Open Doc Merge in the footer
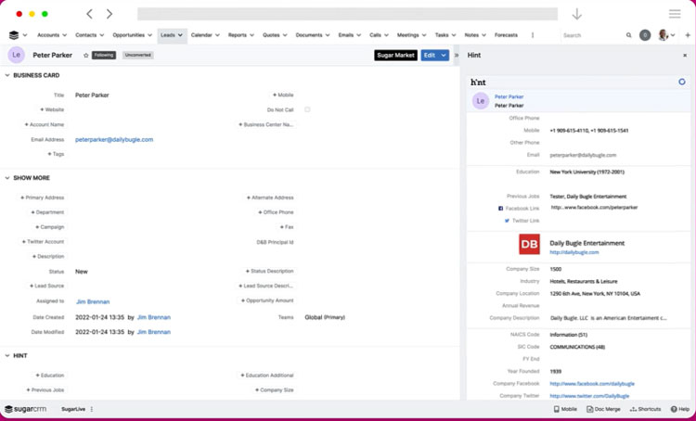The width and height of the screenshot is (696, 421). pyautogui.click(x=605, y=409)
